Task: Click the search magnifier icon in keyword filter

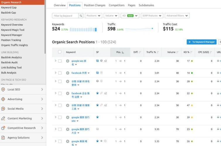Action: pos(81,16)
